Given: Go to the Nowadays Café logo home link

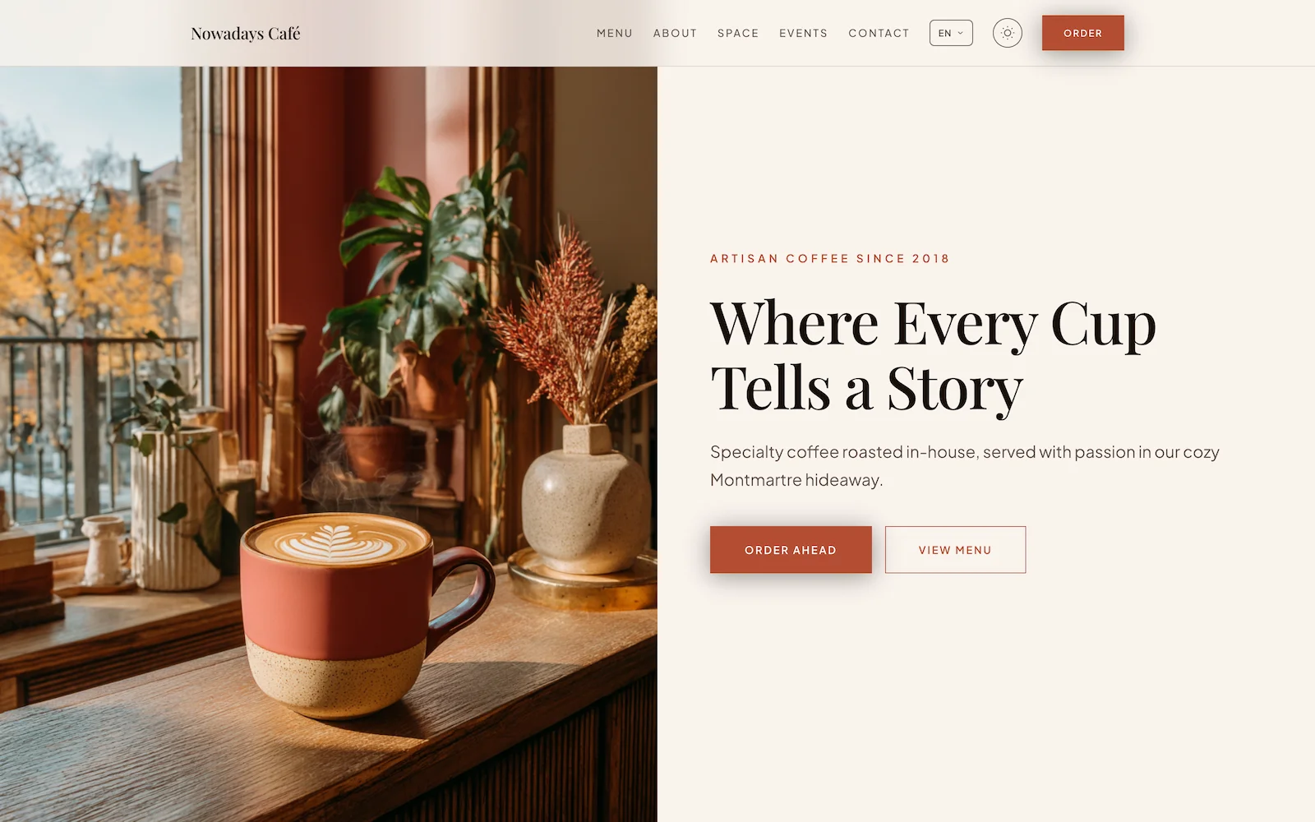Looking at the screenshot, I should tap(246, 34).
